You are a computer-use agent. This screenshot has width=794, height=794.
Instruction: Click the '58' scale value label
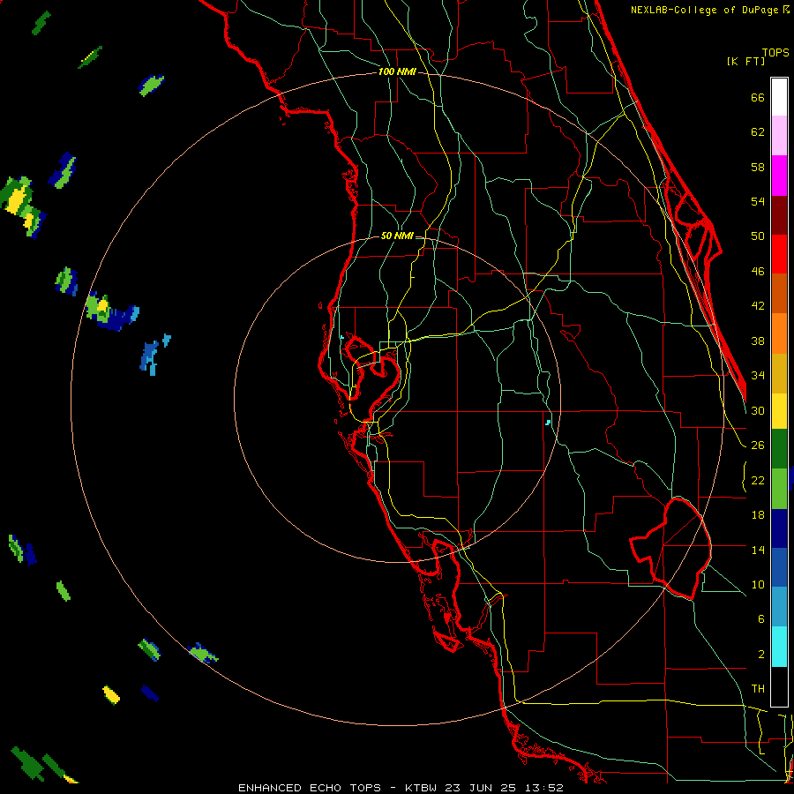point(758,167)
